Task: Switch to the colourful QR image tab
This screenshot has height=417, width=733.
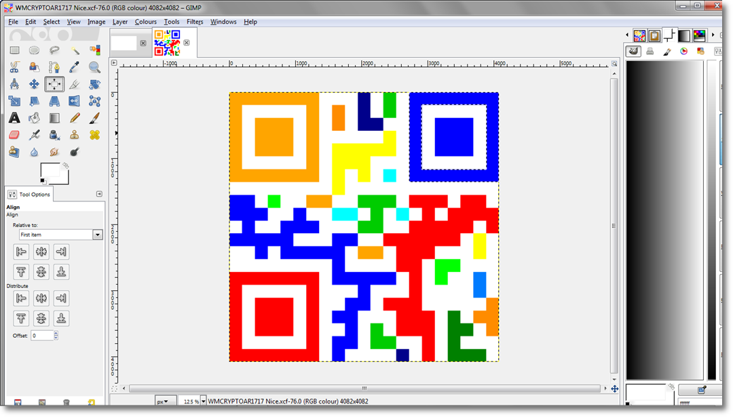Action: pyautogui.click(x=168, y=43)
